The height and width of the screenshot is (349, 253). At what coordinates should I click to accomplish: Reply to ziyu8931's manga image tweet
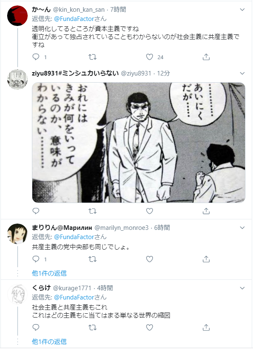[x=36, y=211]
